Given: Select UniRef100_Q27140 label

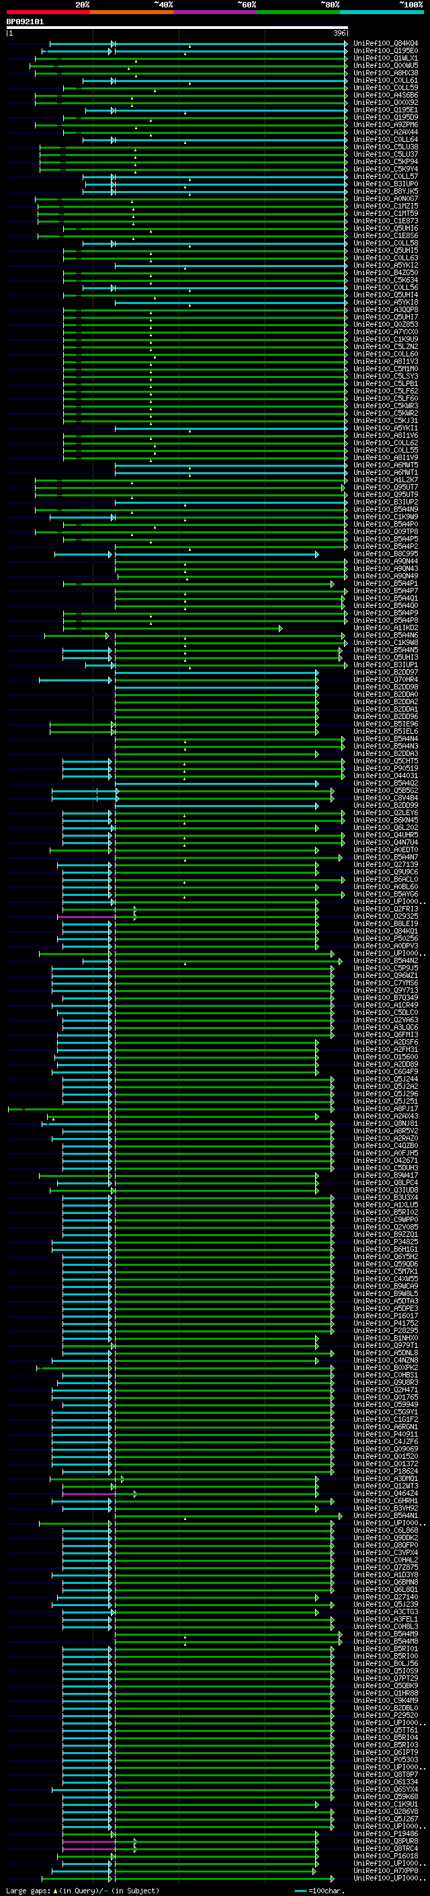Looking at the screenshot, I should (x=386, y=1597).
